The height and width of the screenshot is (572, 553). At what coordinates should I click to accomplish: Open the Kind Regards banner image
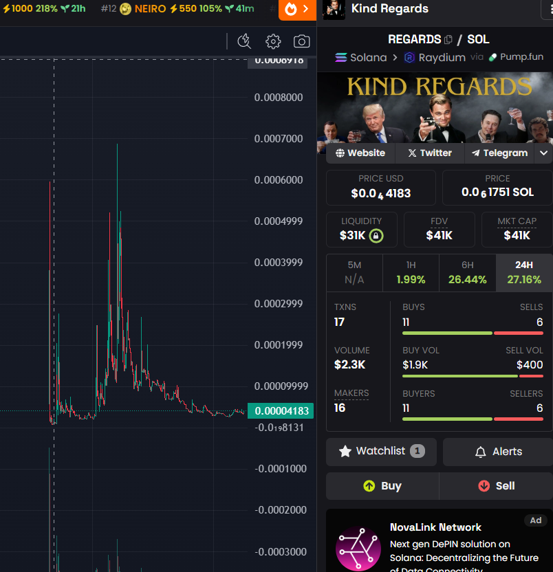click(x=435, y=108)
